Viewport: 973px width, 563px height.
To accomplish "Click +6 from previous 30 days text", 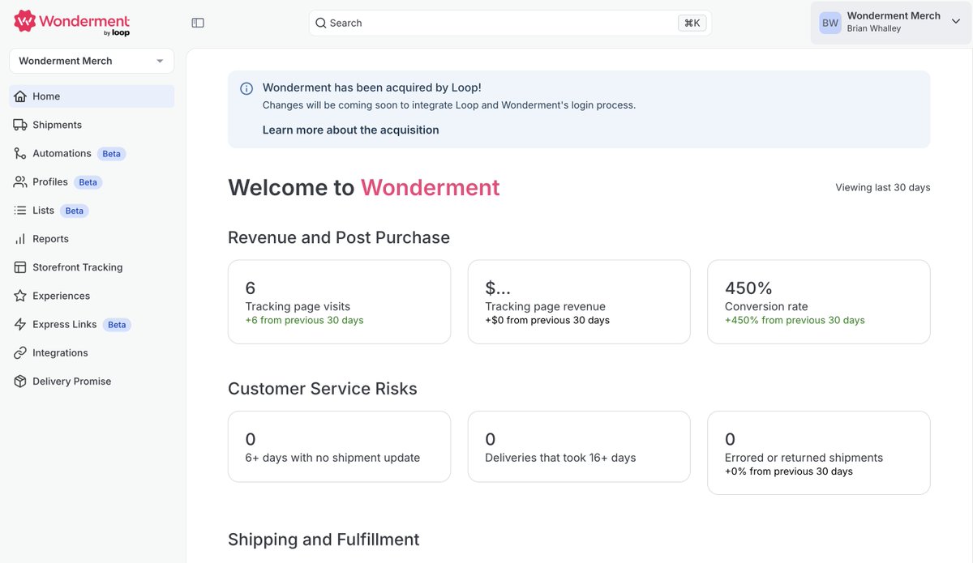I will (x=304, y=320).
